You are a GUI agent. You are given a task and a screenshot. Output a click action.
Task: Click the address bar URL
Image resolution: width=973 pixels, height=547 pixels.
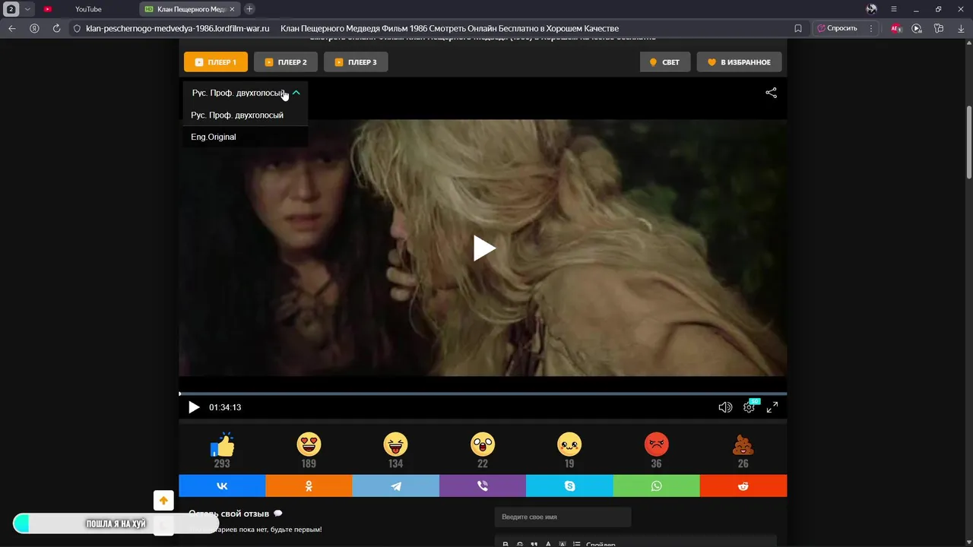(x=178, y=28)
